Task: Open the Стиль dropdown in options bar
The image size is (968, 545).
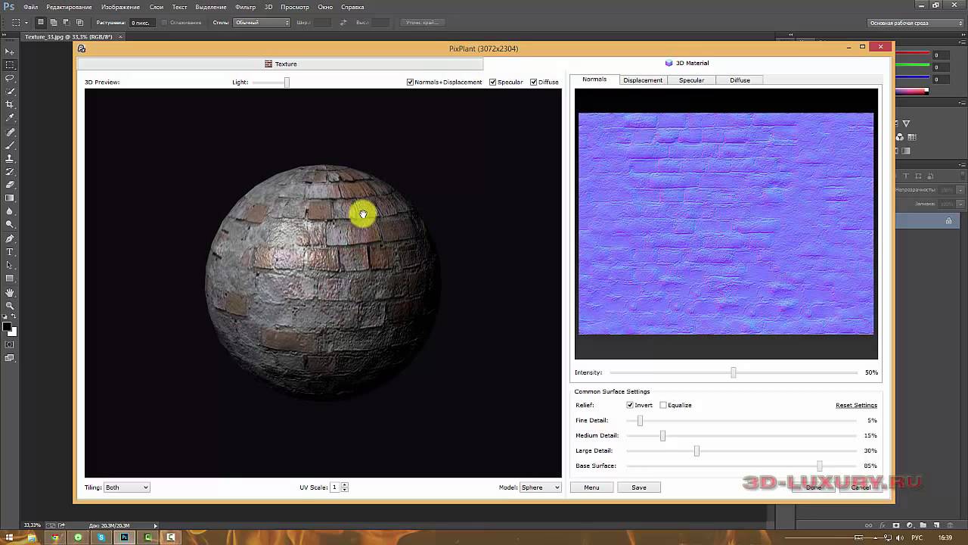Action: point(262,23)
